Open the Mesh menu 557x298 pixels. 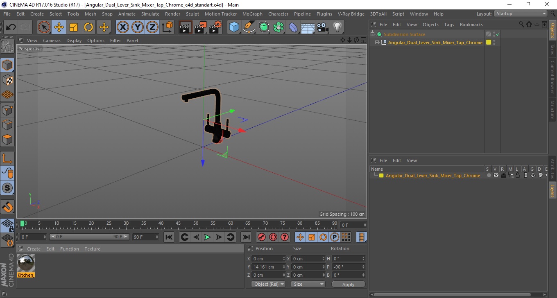tap(91, 14)
